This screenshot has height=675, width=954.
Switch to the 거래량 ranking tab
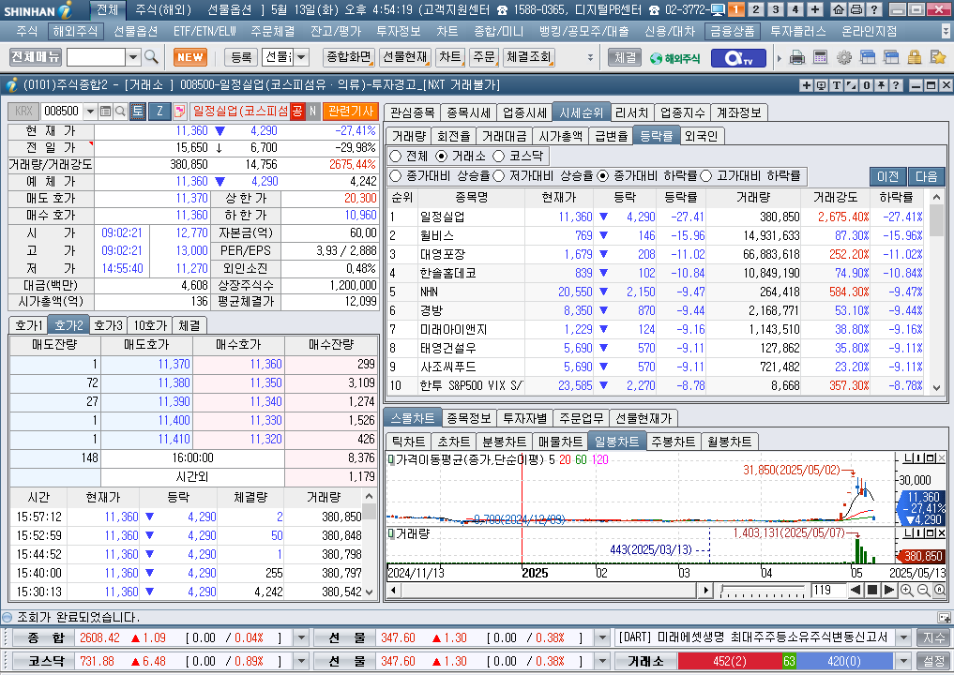[408, 136]
